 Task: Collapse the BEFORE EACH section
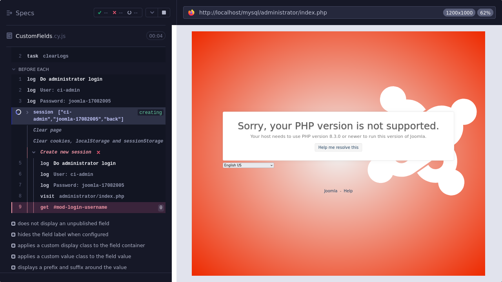[x=14, y=69]
